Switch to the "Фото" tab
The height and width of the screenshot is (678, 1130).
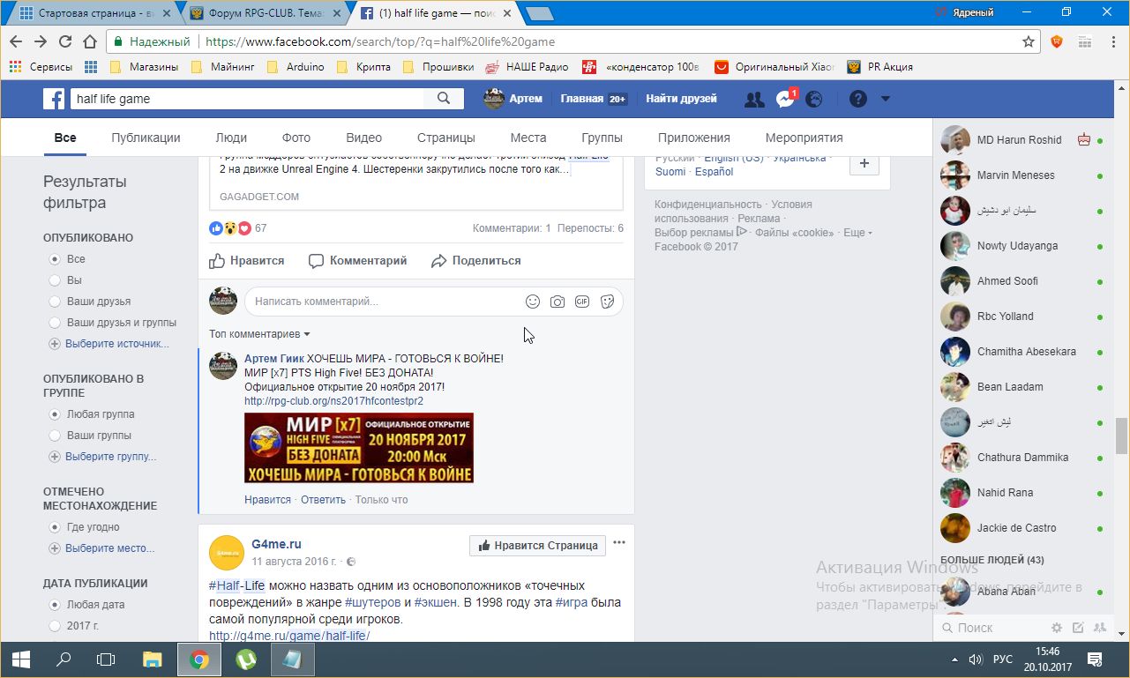pos(296,138)
